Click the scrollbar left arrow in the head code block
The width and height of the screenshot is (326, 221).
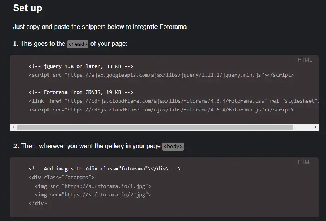point(13,127)
